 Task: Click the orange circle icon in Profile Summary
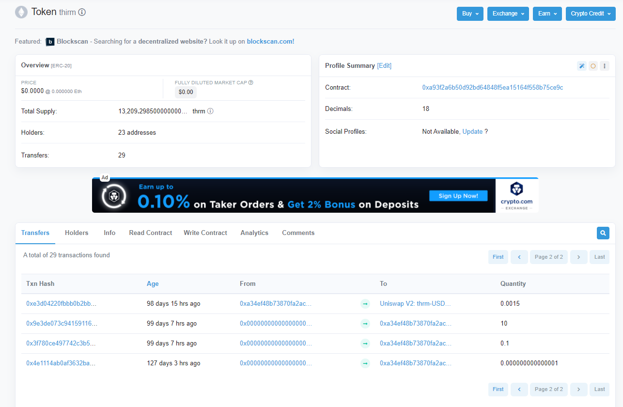(x=593, y=66)
